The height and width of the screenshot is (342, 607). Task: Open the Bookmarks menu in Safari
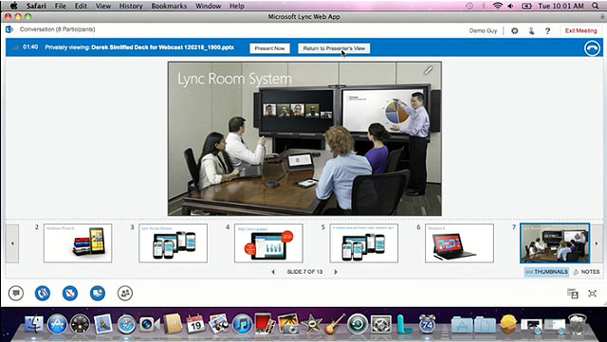tap(169, 6)
